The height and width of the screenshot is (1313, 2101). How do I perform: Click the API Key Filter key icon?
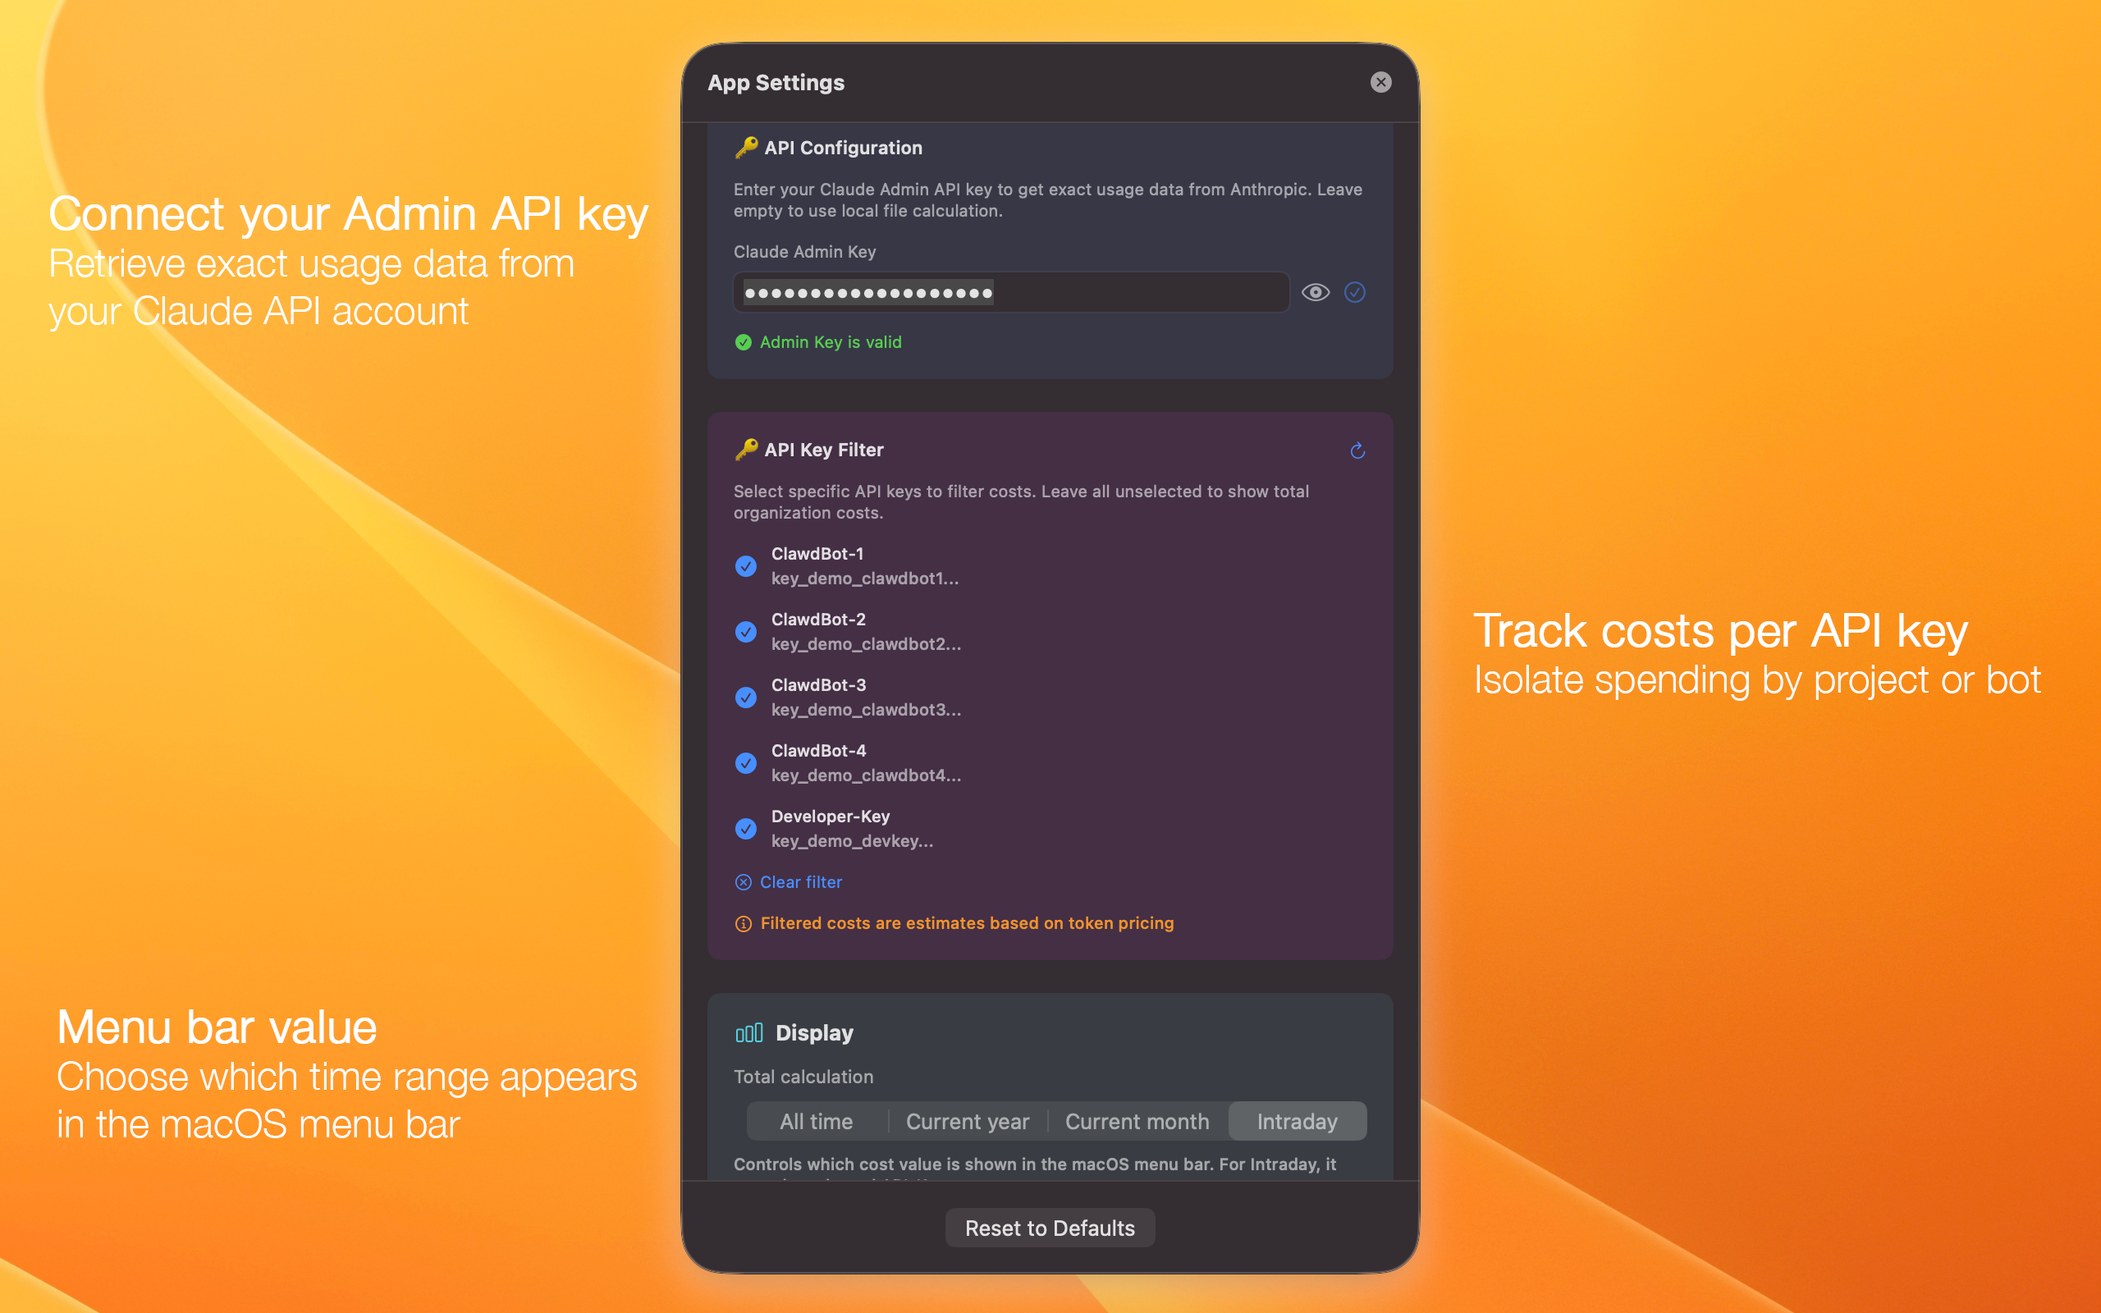click(745, 450)
